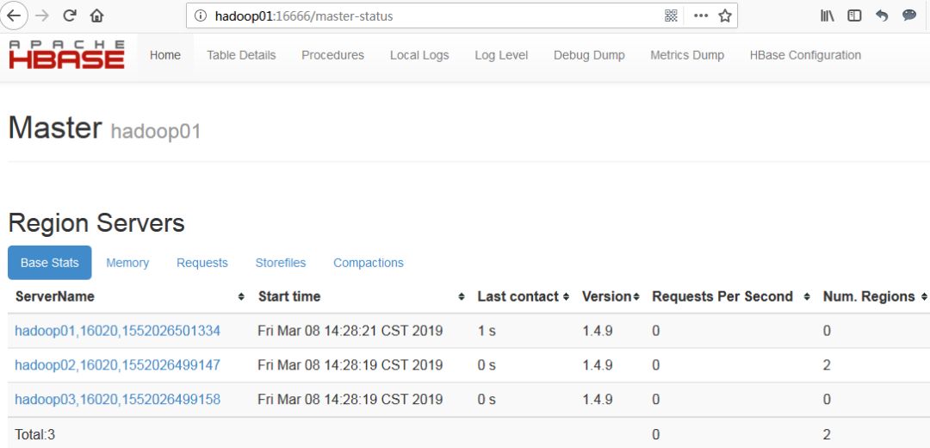Click the browser back arrow button
Image resolution: width=930 pixels, height=448 pixels.
click(15, 16)
